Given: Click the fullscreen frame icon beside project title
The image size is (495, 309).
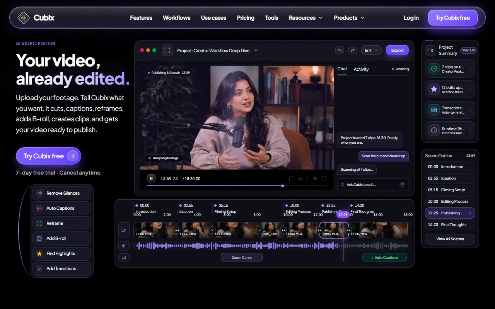Looking at the screenshot, I should click(x=167, y=50).
